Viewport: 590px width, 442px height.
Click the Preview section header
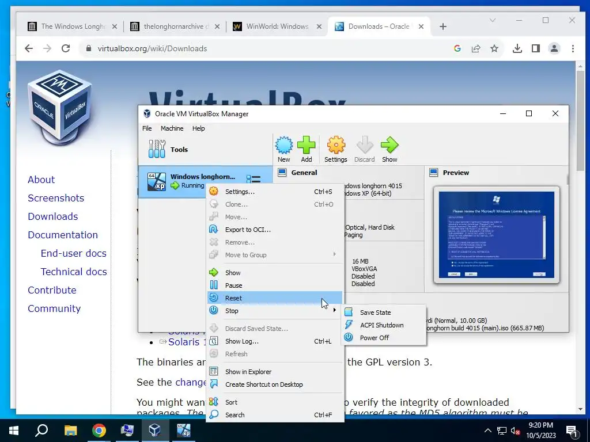pos(456,173)
